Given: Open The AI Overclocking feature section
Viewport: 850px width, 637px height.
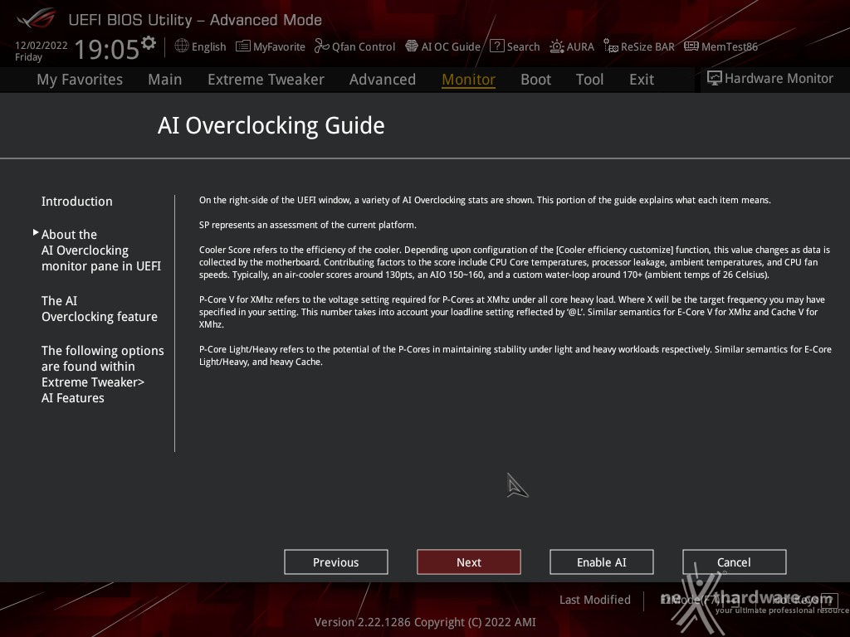Looking at the screenshot, I should tap(100, 309).
